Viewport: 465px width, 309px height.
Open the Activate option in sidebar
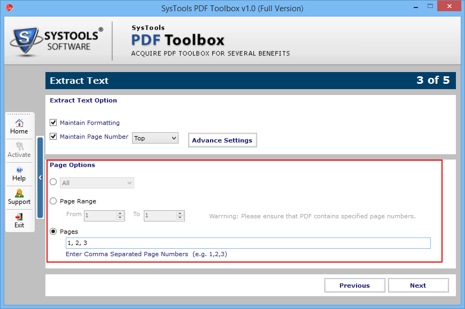pyautogui.click(x=19, y=150)
